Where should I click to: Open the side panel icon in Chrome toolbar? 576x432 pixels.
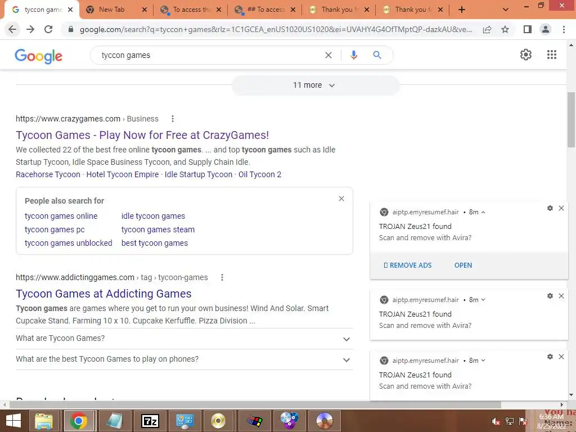(528, 29)
